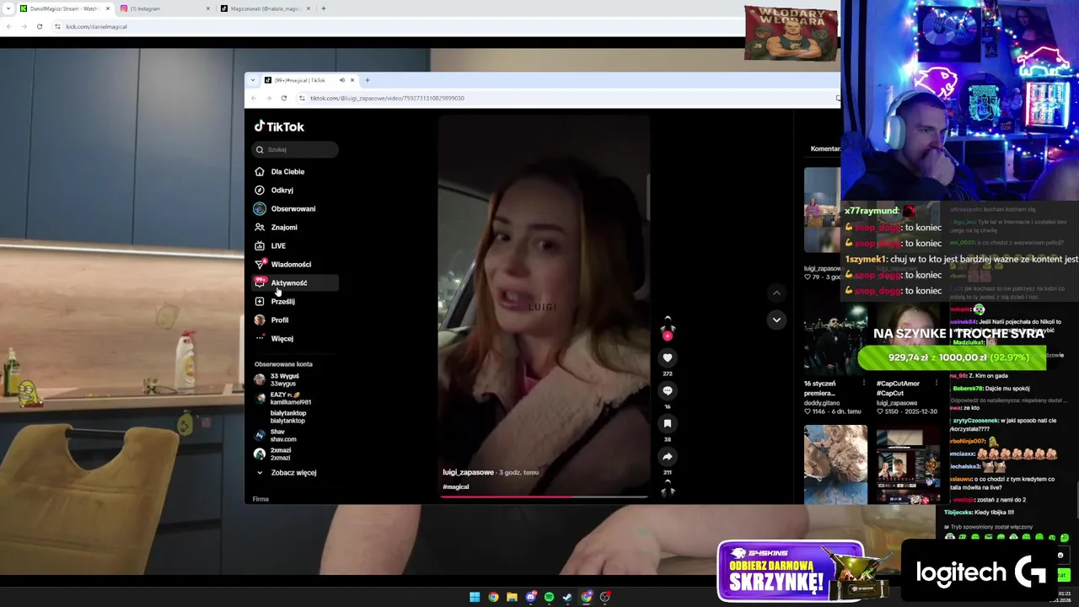The width and height of the screenshot is (1079, 607).
Task: Click the Szukaj search field in TikTok
Action: pos(296,149)
